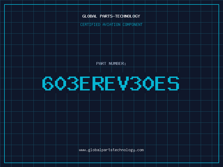The width and height of the screenshot is (223, 167).
Task: Select the part number 603EREV30ES
Action: tap(111, 83)
